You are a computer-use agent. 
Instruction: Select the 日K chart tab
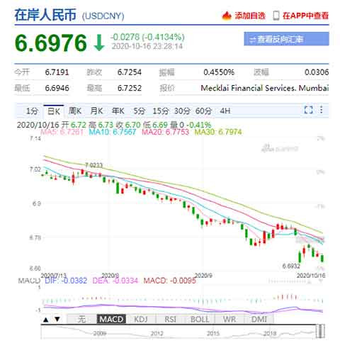[54, 111]
